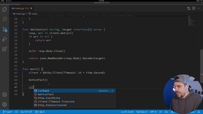Click the typed cat text on line 47

[31, 87]
